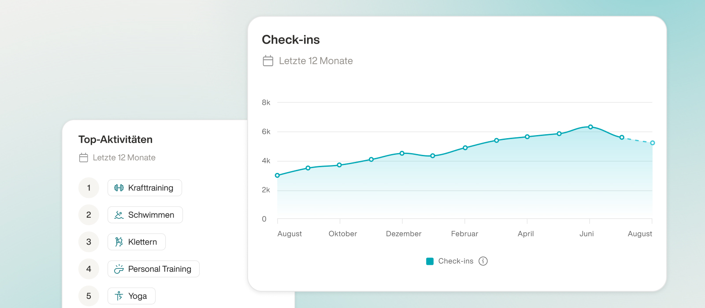Click the Yoga pose icon
The image size is (705, 308).
pos(119,296)
